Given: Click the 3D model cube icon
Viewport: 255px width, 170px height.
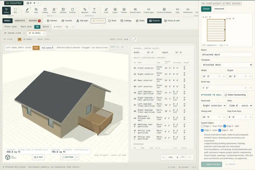Looking at the screenshot, I should coord(8,157).
